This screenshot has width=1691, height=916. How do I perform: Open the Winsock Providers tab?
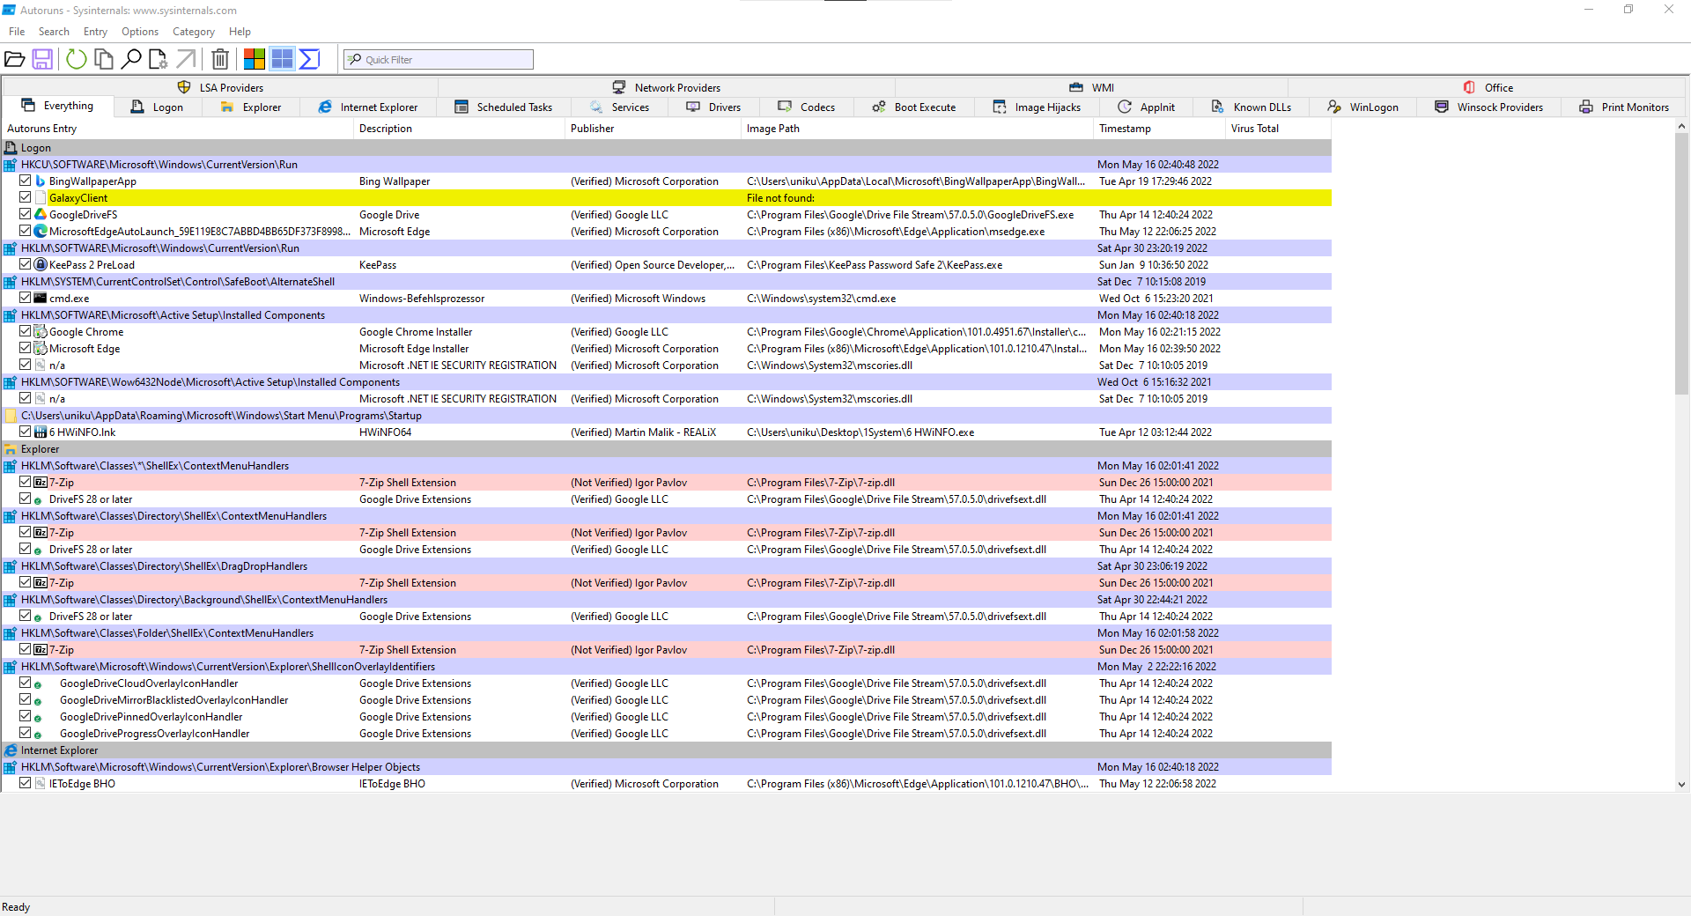click(x=1488, y=107)
